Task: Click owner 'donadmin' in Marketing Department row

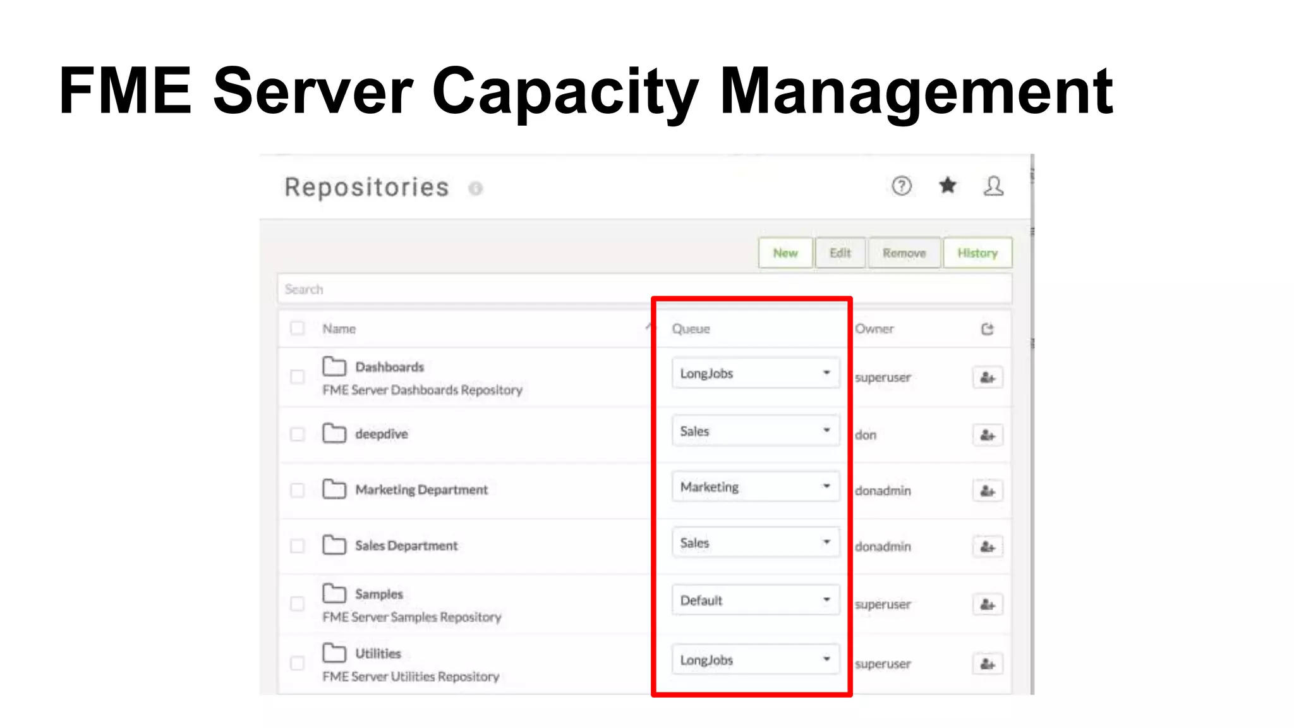Action: pyautogui.click(x=883, y=490)
